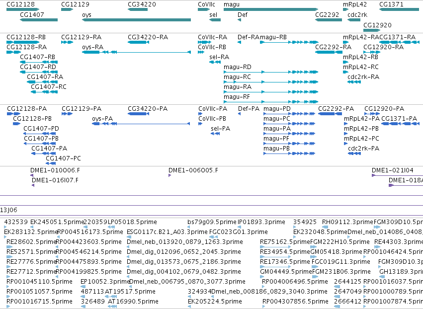Screen dimensions: 423x309
Task: Select the oys-PA protein label
Action: 102,119
